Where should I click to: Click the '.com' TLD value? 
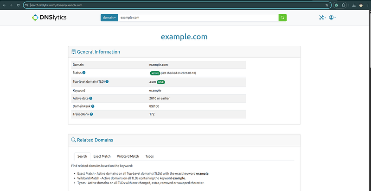153,82
